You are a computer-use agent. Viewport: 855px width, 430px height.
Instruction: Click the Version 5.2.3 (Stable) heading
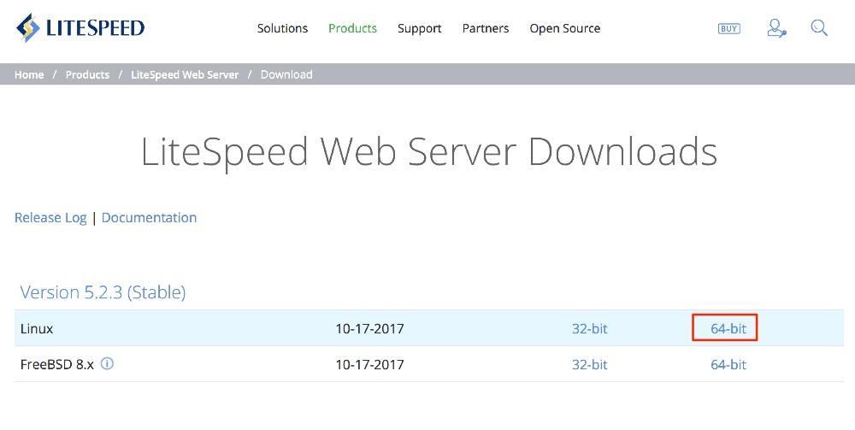tap(103, 292)
